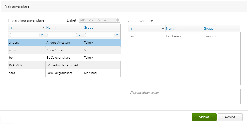Select the bo user ID cell
This screenshot has width=248, height=124.
click(27, 58)
